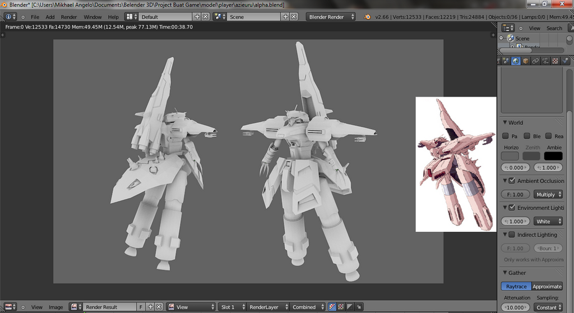Image resolution: width=574 pixels, height=313 pixels.
Task: Click the Ambient Occlusion factor field
Action: tap(515, 194)
